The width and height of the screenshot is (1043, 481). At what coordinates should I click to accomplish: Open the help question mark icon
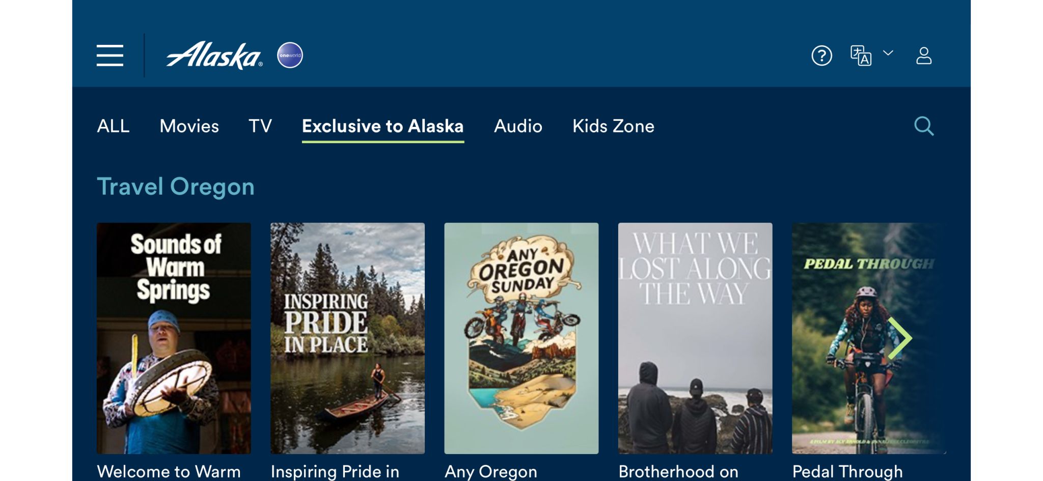(821, 56)
